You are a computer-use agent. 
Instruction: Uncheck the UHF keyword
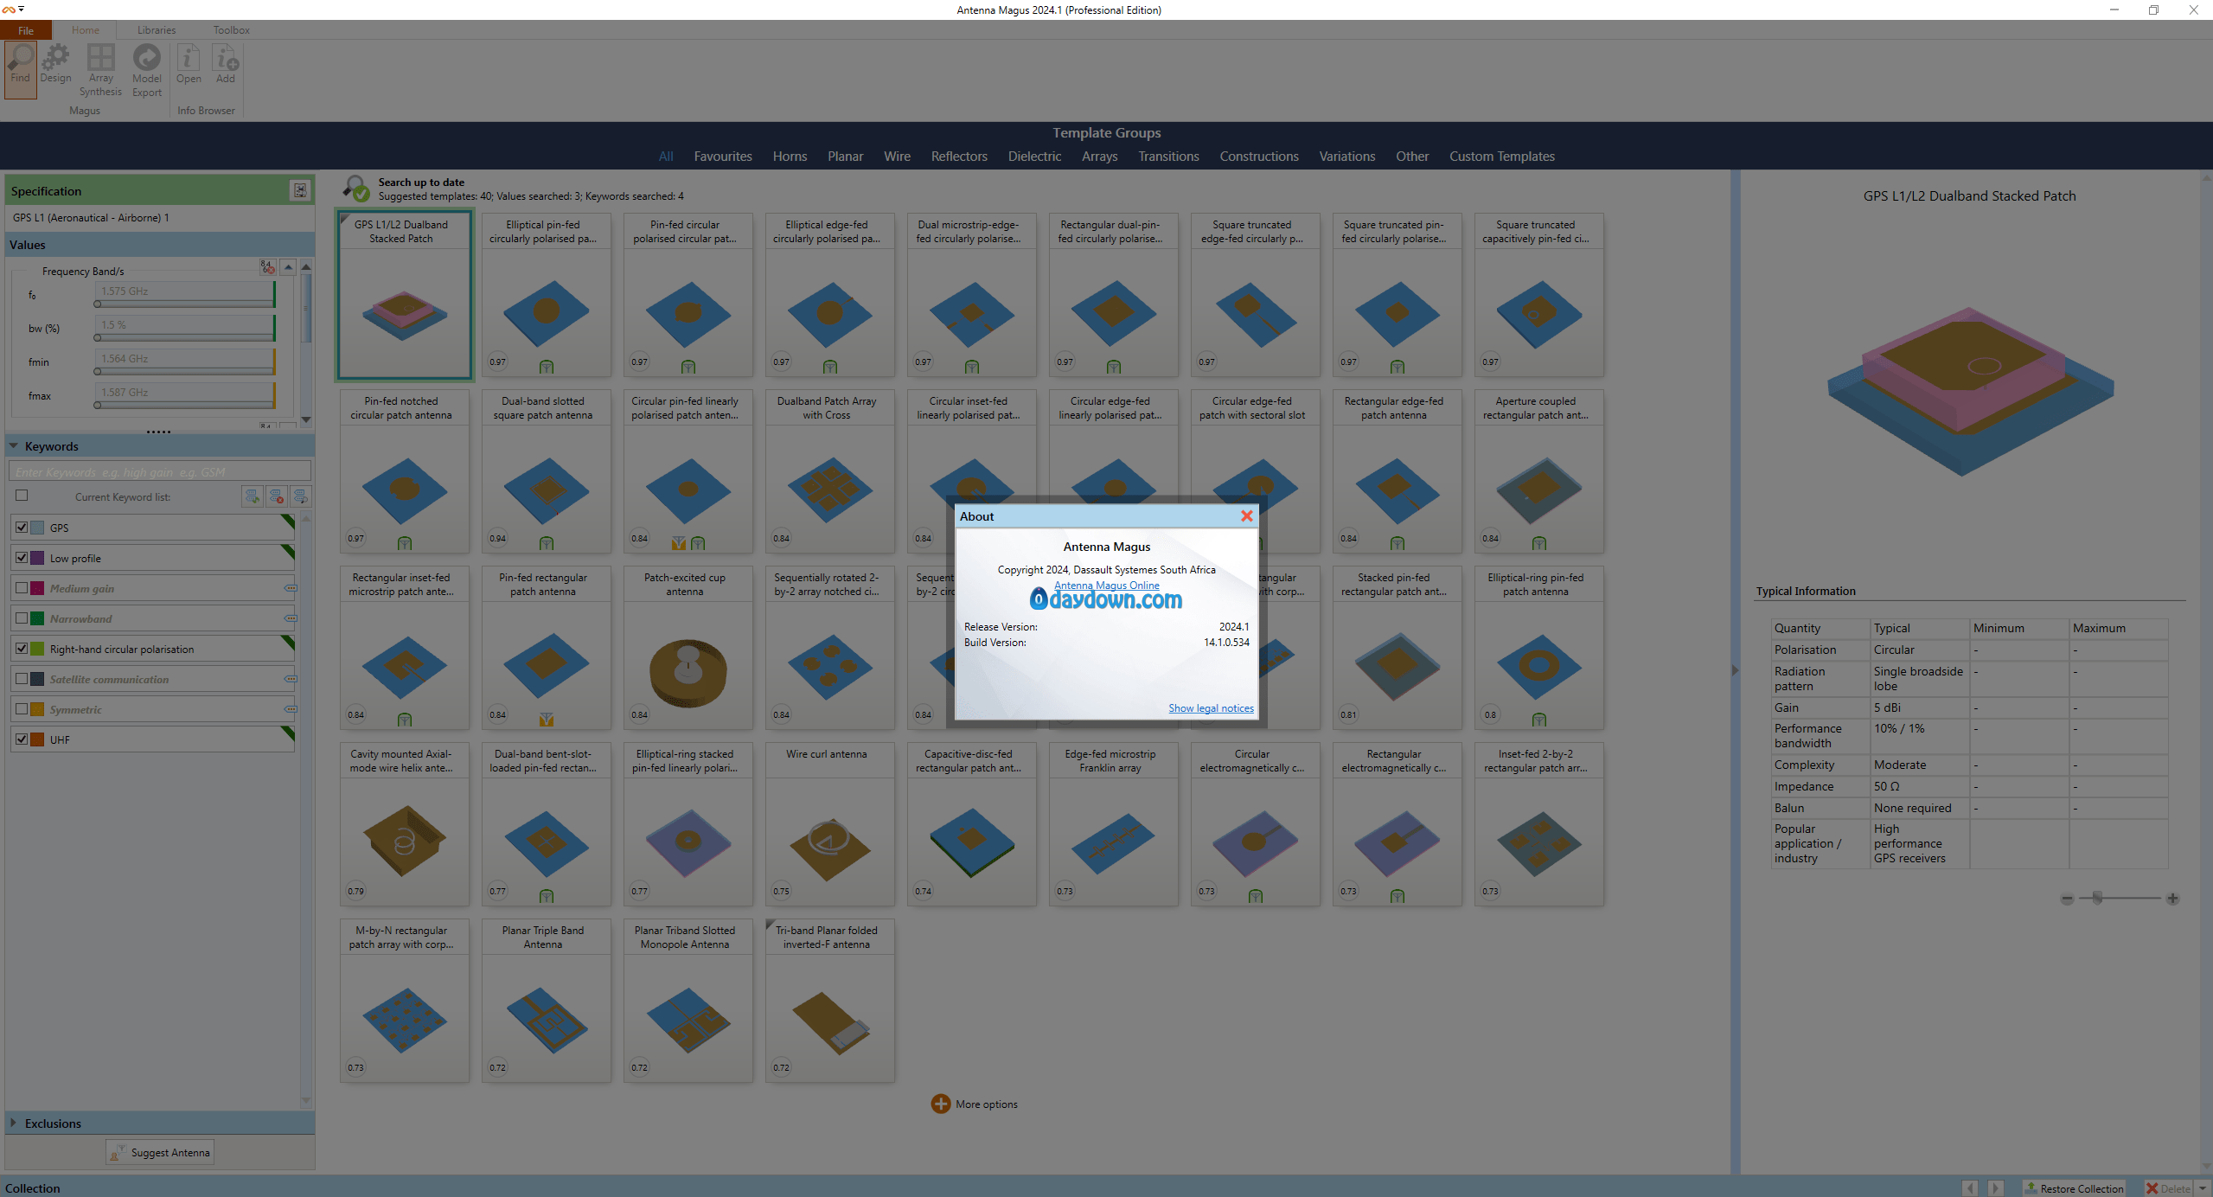click(x=22, y=739)
